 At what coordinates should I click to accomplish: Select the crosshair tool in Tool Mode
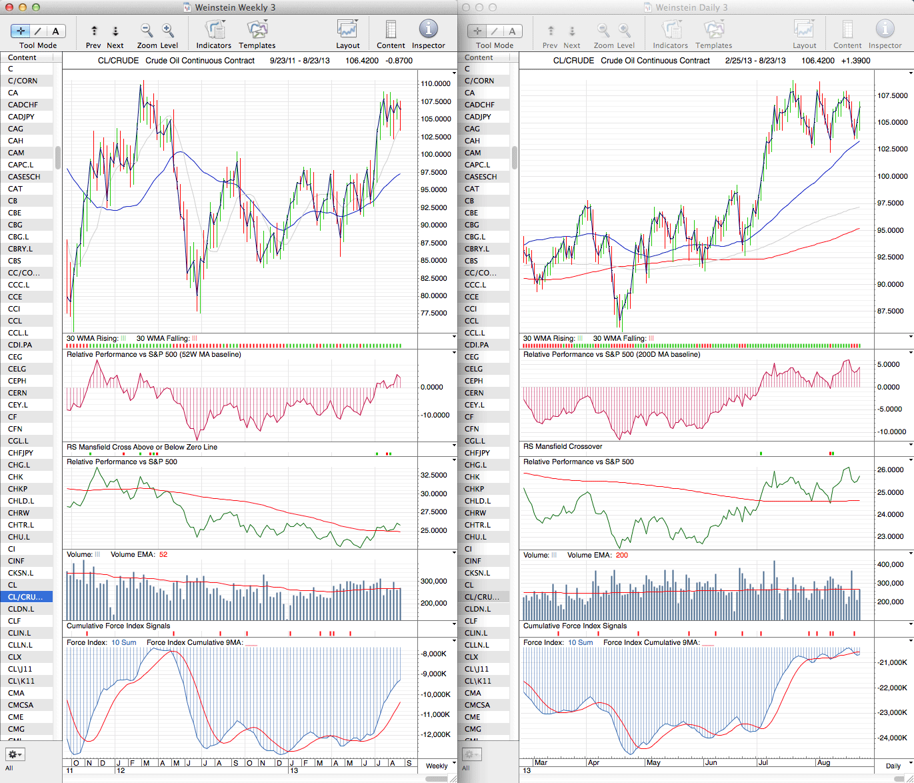21,31
